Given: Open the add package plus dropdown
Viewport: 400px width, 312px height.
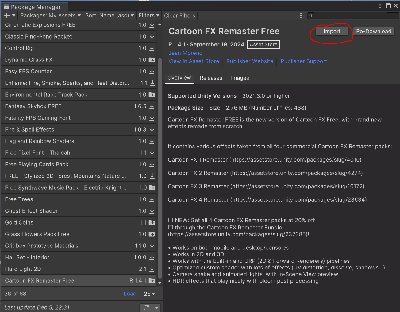Looking at the screenshot, I should [x=10, y=15].
